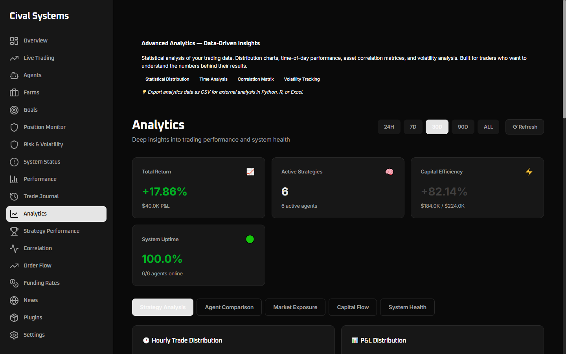
Task: Click the Hourly Trade Distribution heading
Action: [x=187, y=340]
